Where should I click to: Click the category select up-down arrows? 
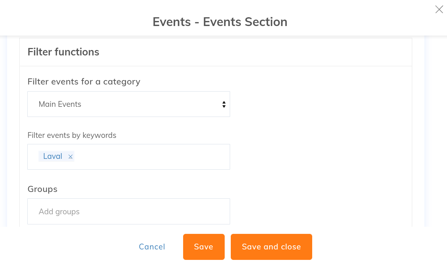[224, 104]
